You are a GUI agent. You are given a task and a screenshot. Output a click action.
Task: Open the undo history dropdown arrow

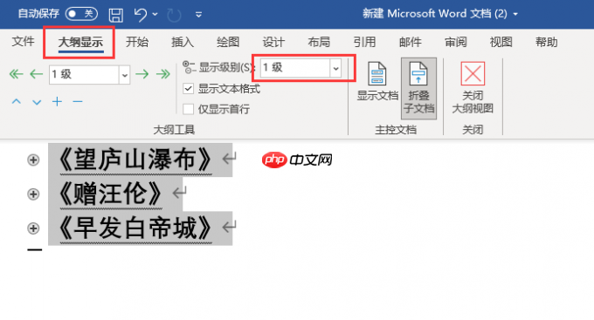click(155, 14)
